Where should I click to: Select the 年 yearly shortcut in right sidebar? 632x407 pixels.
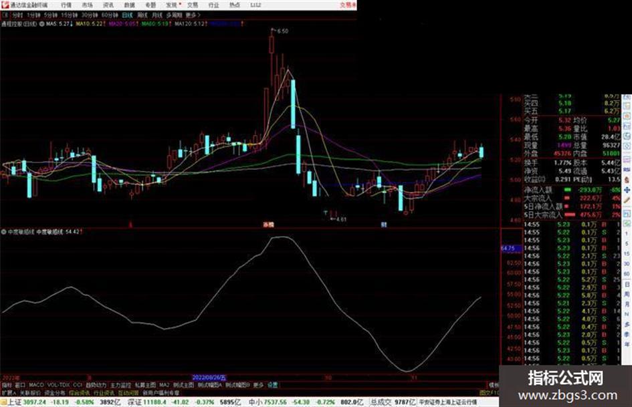point(627,345)
